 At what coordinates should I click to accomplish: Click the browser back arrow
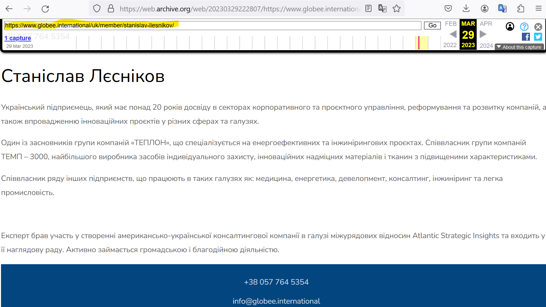pos(9,9)
